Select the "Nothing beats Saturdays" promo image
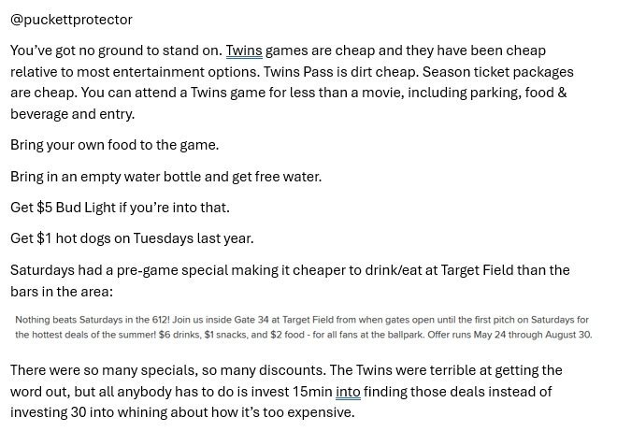Viewport: 617px width, 446px height. click(304, 327)
